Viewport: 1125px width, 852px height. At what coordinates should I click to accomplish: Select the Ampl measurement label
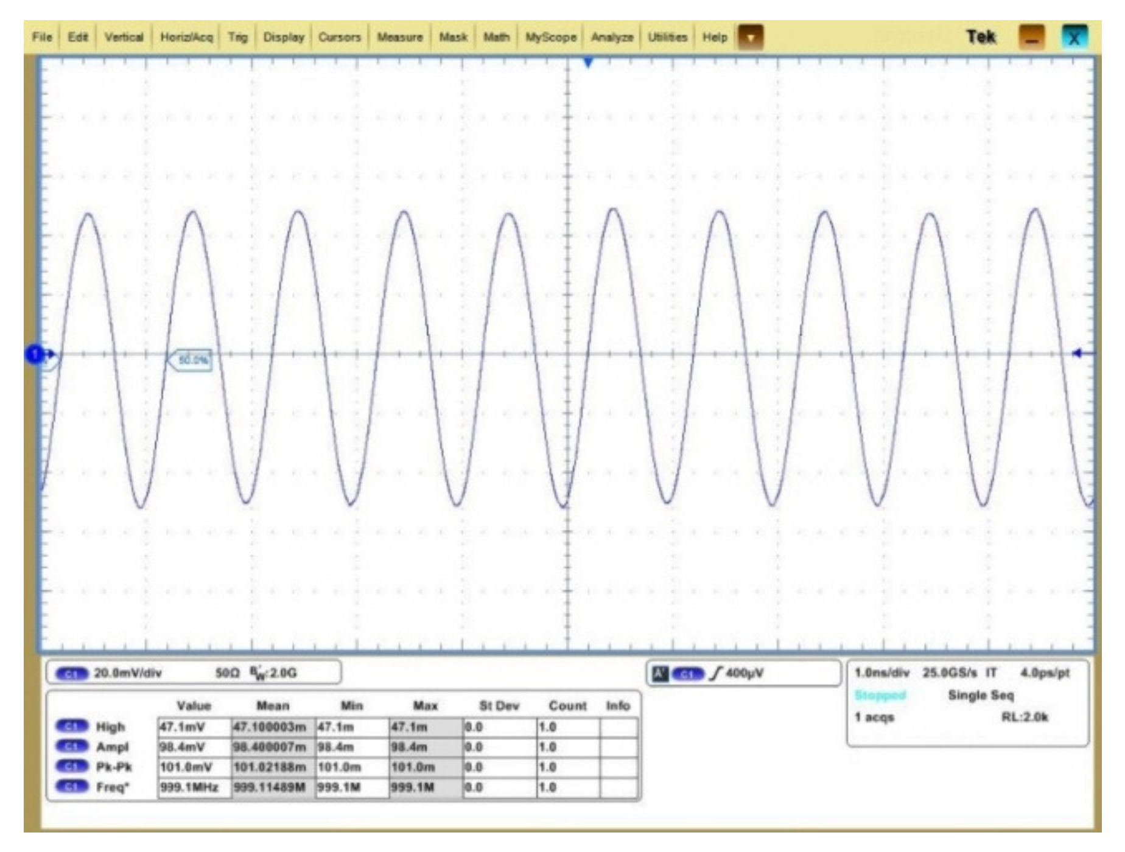[x=113, y=747]
